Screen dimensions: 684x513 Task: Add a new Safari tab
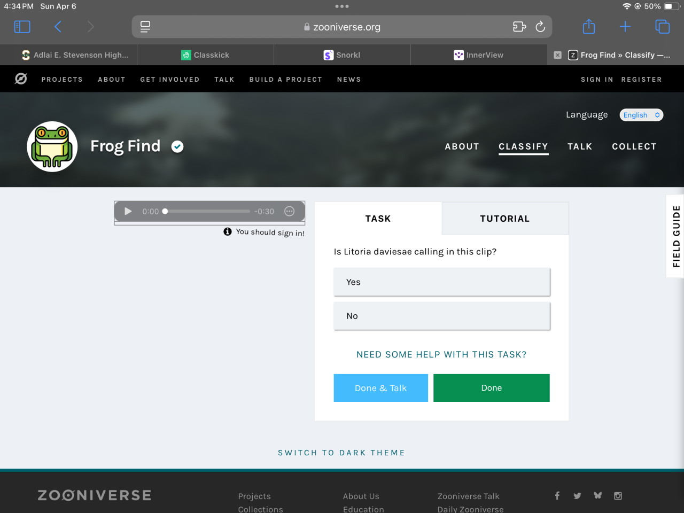(625, 27)
